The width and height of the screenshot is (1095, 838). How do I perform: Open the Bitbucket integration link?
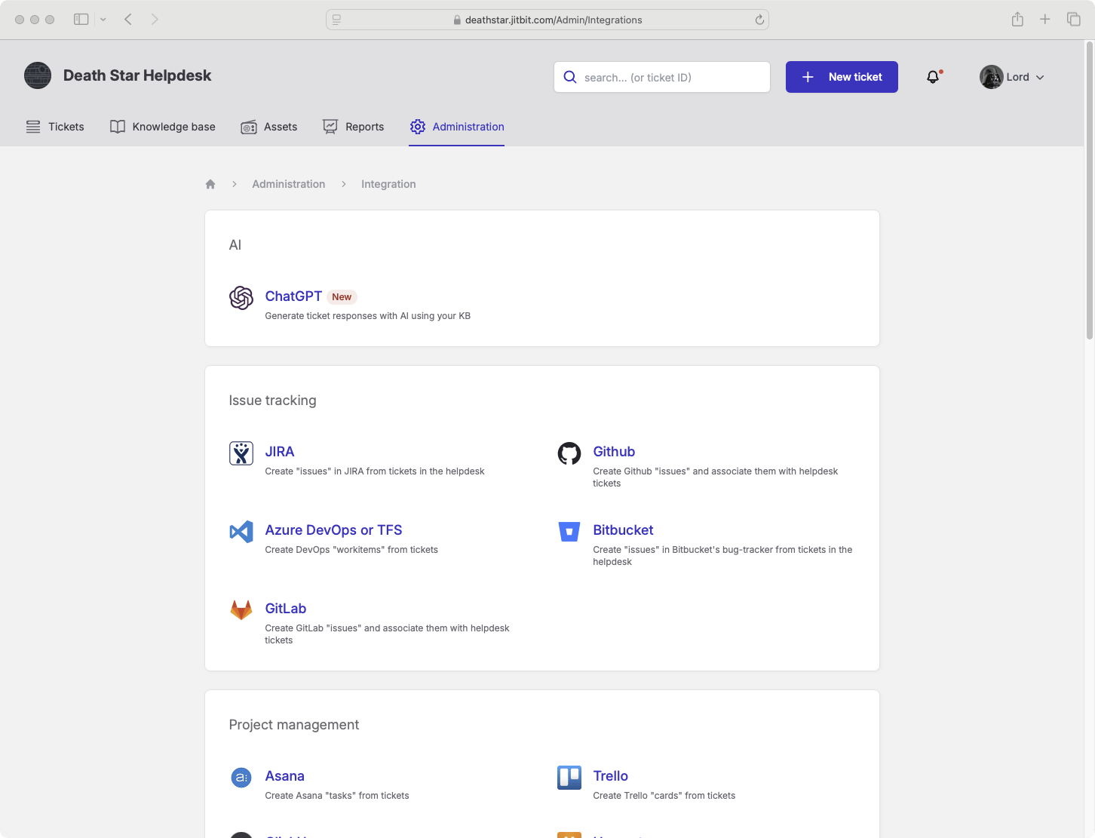pyautogui.click(x=623, y=530)
